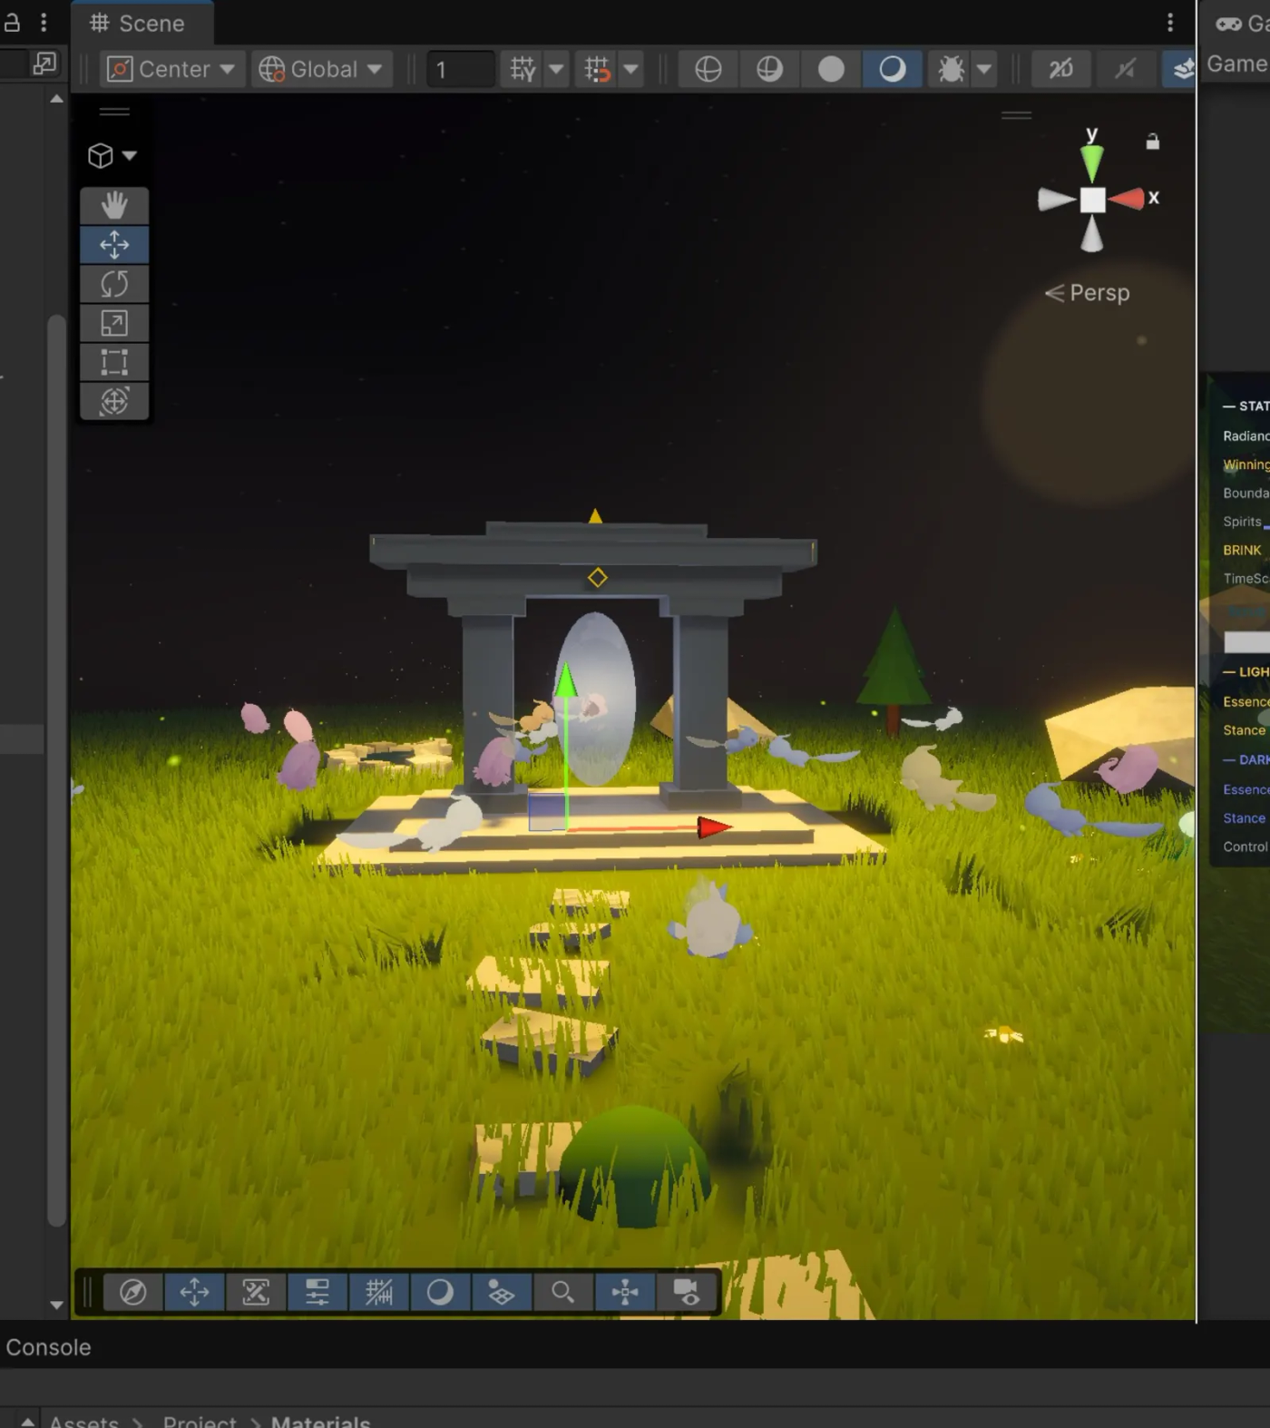Enable Wireframe draw mode
1270x1428 pixels.
708,69
